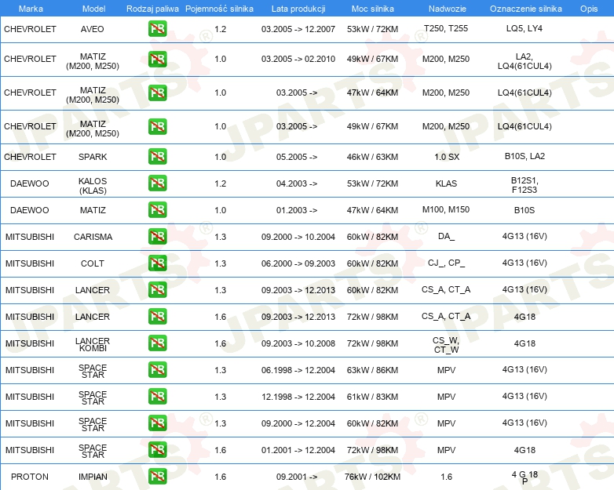Click the date range 03.2005 -> 02.2010
614x490 pixels.
click(298, 59)
